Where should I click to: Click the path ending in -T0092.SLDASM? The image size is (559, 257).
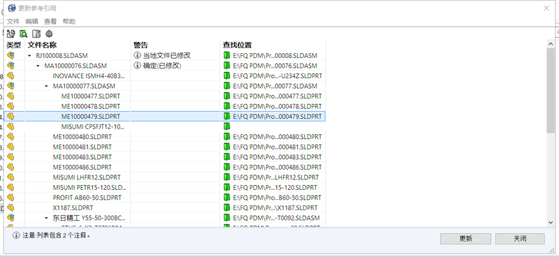pos(276,218)
